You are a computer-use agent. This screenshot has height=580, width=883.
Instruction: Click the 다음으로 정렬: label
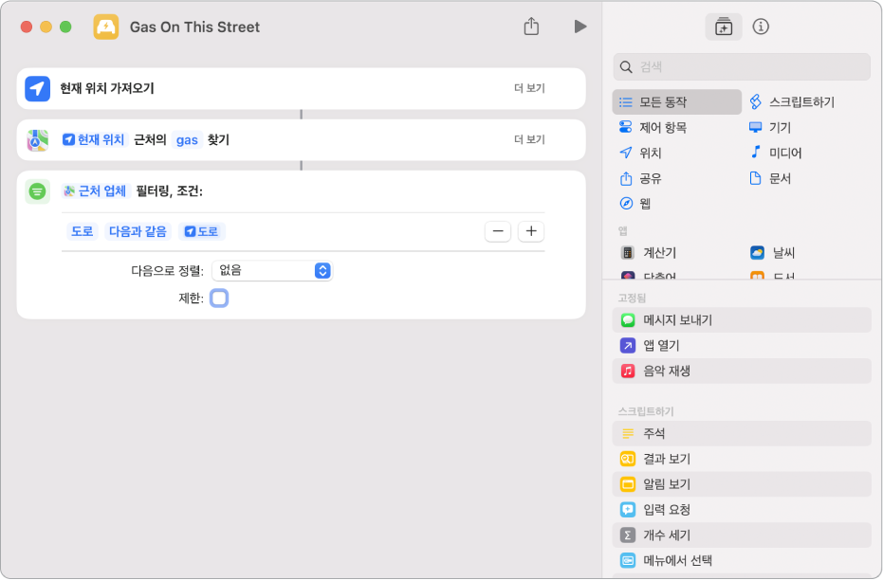coord(167,271)
